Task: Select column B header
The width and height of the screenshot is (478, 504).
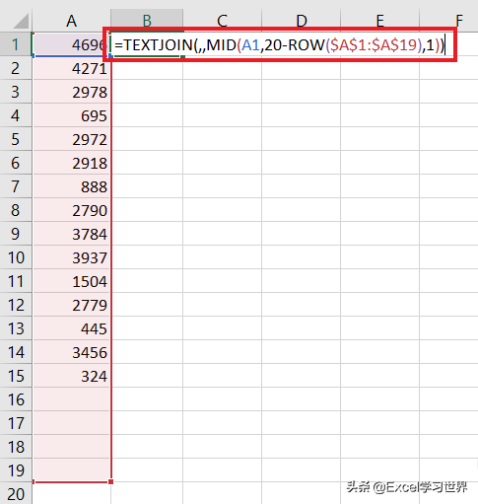Action: [147, 21]
